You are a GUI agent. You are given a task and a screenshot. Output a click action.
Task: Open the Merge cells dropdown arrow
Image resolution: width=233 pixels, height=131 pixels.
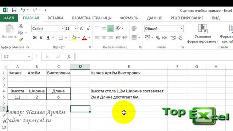pyautogui.click(x=139, y=38)
